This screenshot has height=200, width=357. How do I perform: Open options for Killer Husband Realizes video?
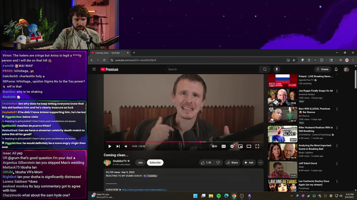[337, 128]
